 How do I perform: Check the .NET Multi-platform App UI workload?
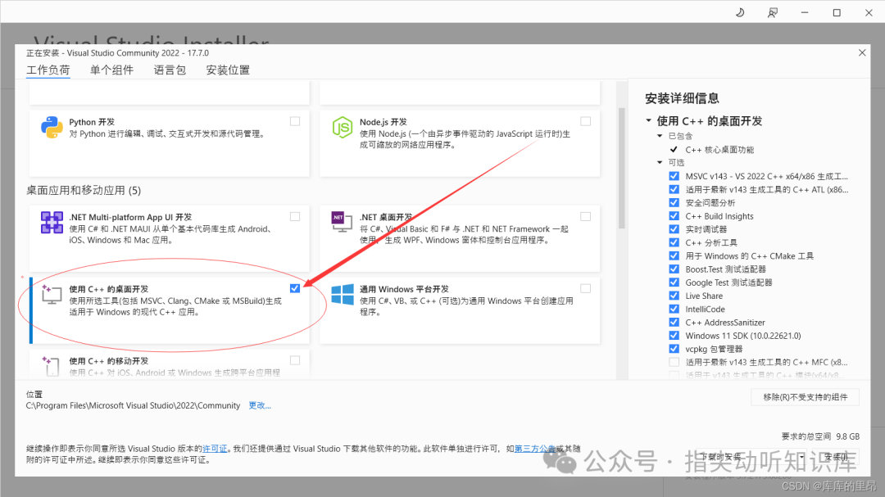(295, 217)
